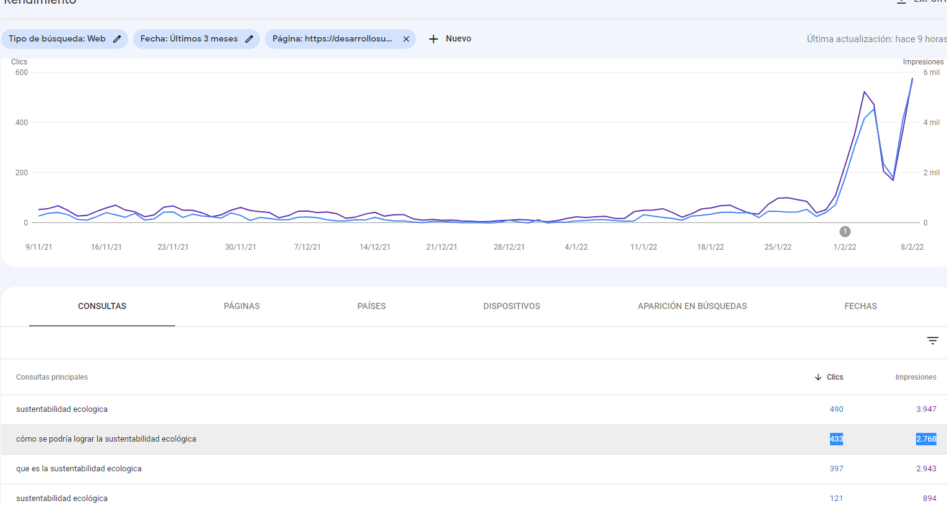Remove the Página filter with X
Viewport: 947px width, 506px height.
pyautogui.click(x=406, y=39)
